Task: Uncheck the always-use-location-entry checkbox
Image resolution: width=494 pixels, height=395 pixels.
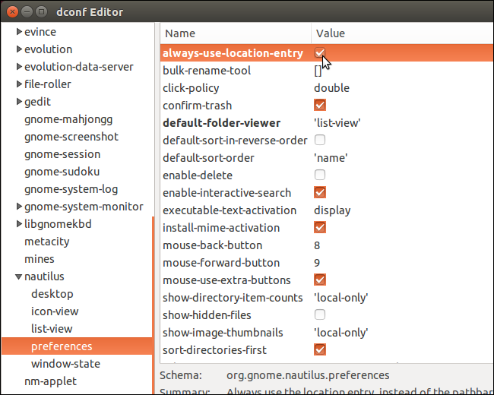Action: (x=319, y=52)
